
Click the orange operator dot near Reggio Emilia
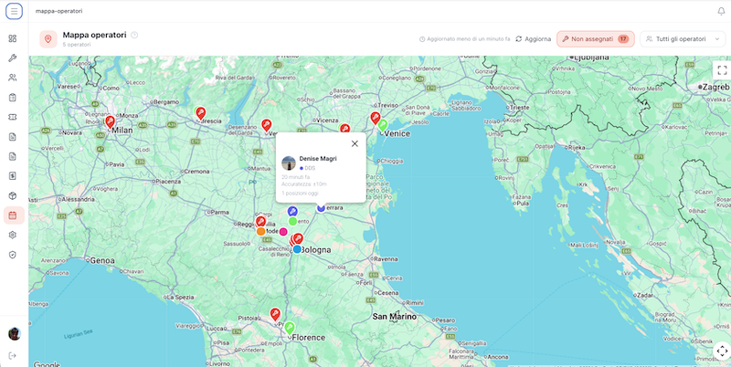[x=261, y=231]
